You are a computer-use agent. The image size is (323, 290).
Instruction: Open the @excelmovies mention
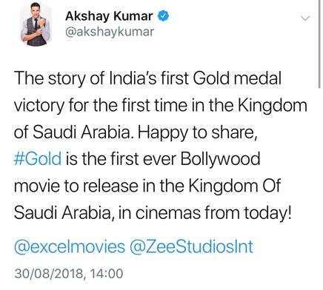click(x=70, y=246)
